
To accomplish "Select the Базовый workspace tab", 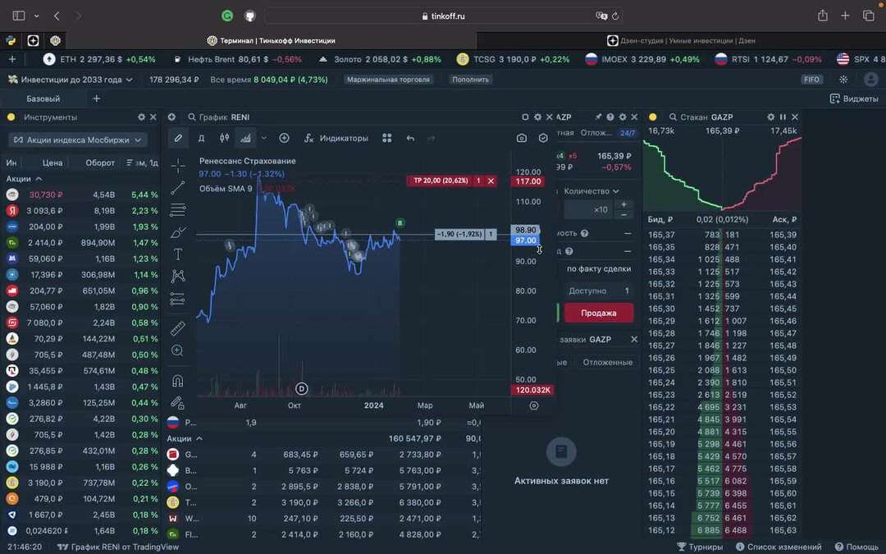I will (43, 98).
